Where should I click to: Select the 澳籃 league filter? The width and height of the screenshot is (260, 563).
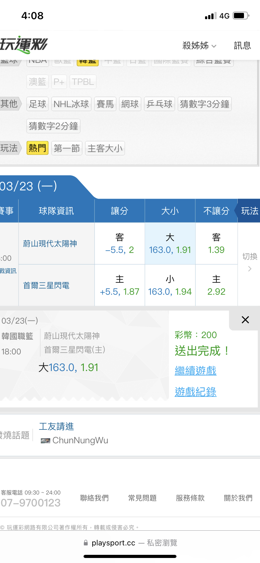click(37, 82)
